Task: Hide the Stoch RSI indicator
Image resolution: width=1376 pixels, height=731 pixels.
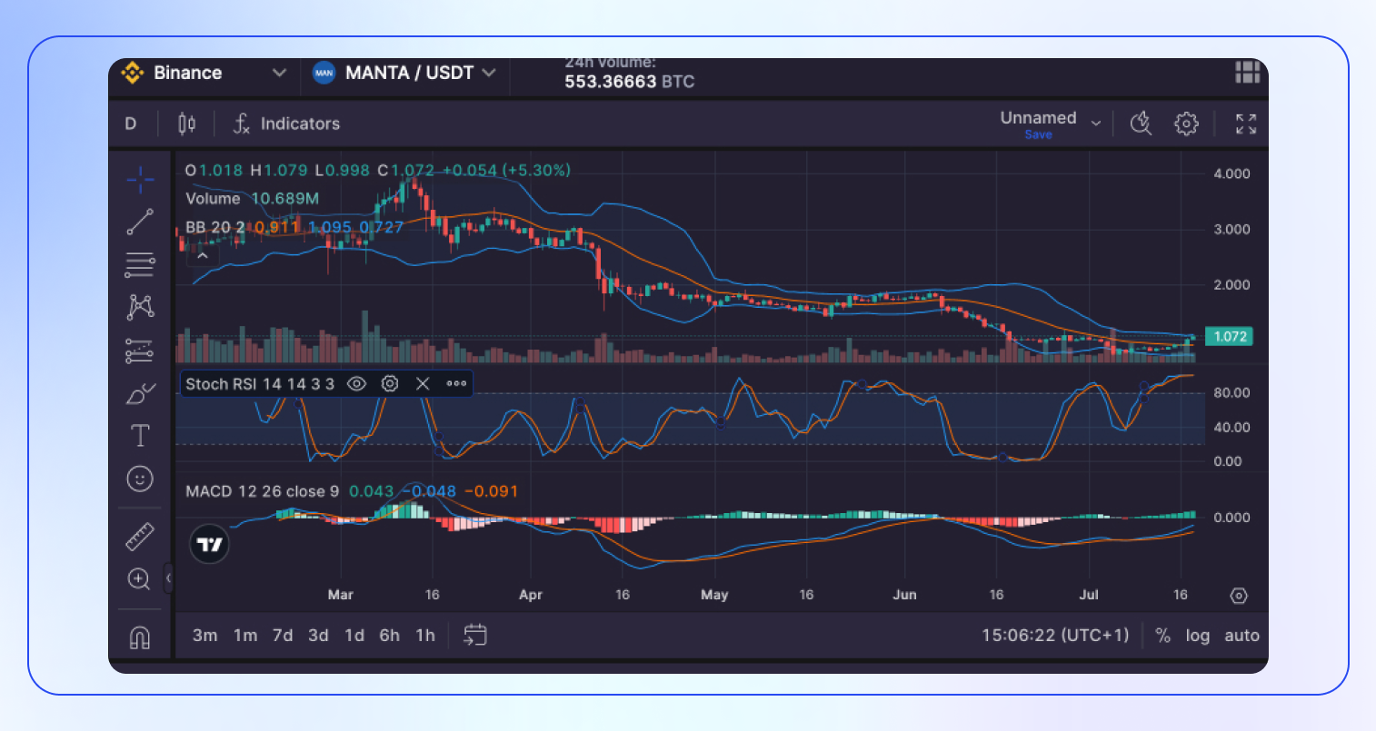Action: click(x=356, y=383)
